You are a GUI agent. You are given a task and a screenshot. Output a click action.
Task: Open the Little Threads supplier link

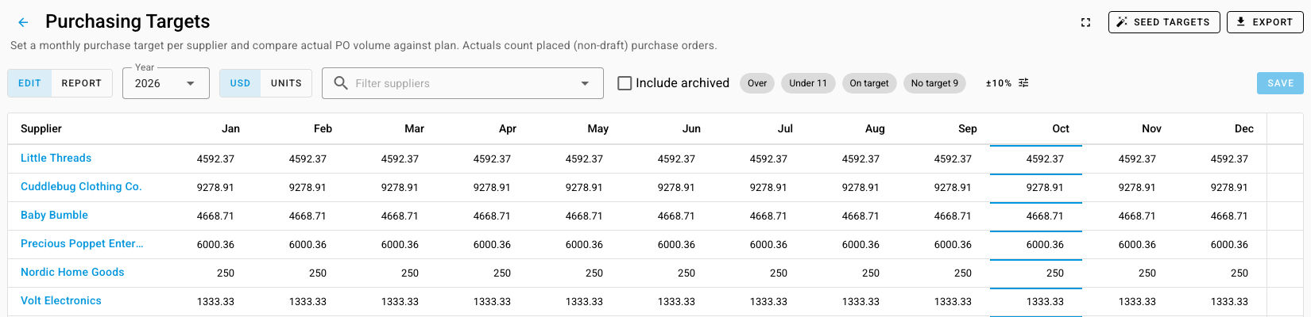(x=56, y=158)
